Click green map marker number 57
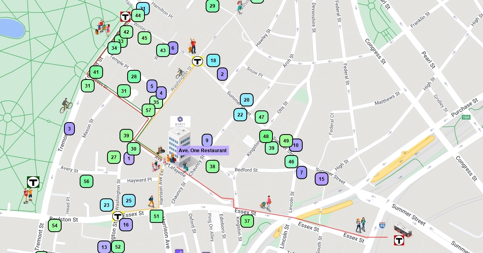The image size is (483, 253). (x=149, y=110)
